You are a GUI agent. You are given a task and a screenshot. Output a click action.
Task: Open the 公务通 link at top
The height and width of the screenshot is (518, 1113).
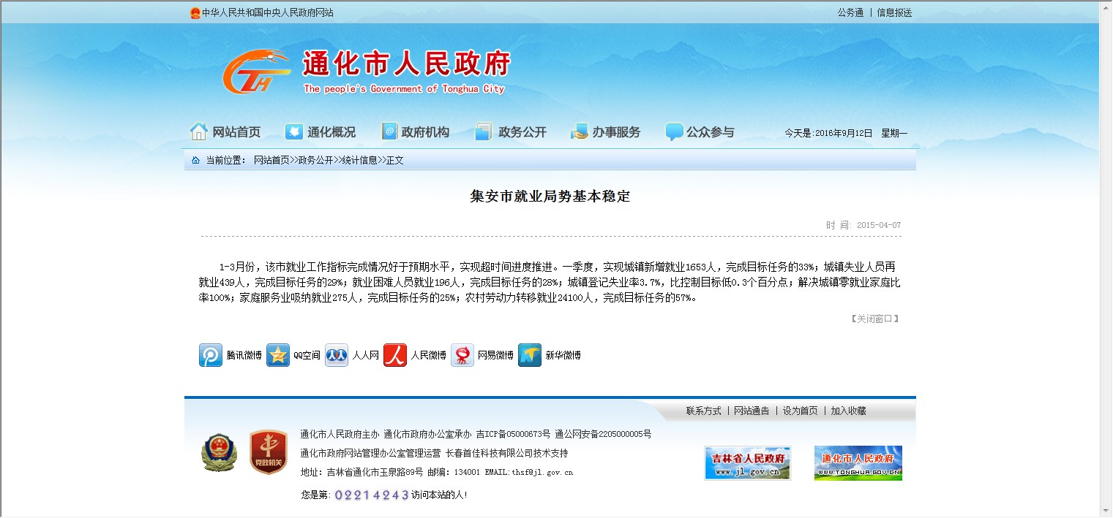pyautogui.click(x=850, y=12)
